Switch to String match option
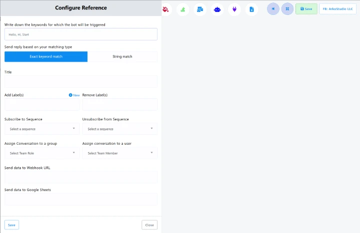The image size is (360, 233). click(122, 57)
